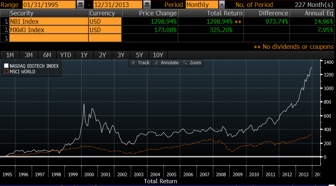Edit the end date 12/31/2013 field
Screen dimensions: 336x186
tap(118, 4)
